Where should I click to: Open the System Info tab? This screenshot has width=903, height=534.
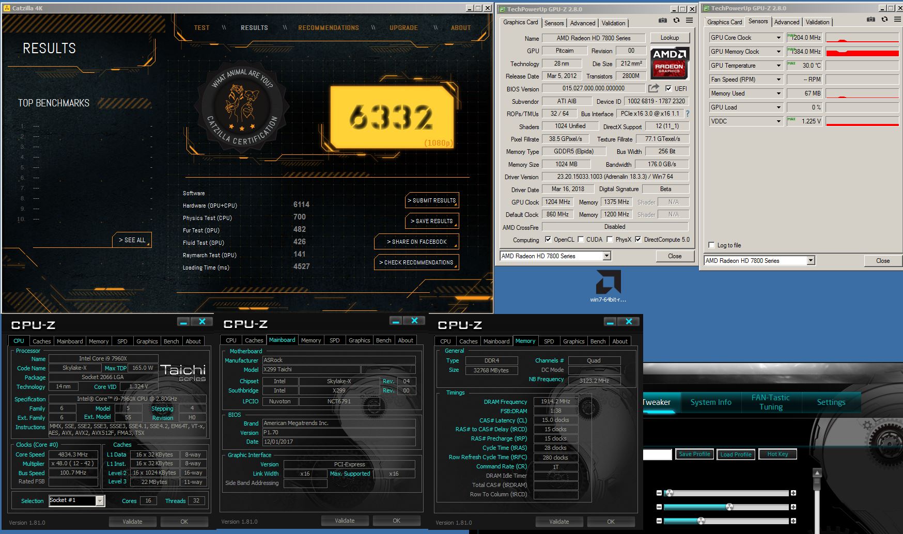711,402
